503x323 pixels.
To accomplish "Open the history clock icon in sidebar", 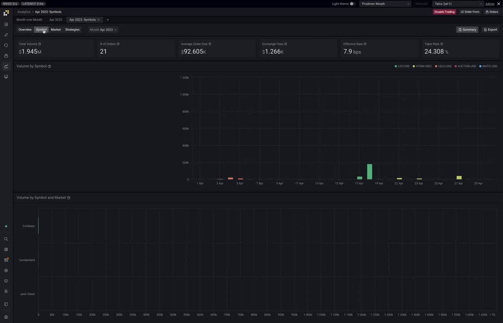I will point(6,45).
